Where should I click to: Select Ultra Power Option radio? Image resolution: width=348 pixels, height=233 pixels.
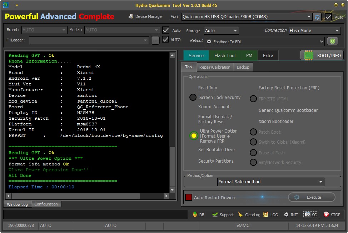tap(194, 135)
